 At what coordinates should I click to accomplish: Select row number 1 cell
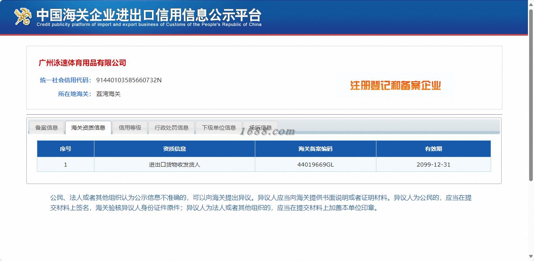click(x=66, y=165)
